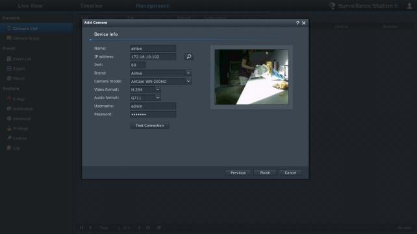Select Camera Group in the sidebar
The width and height of the screenshot is (417, 234).
[x=36, y=38]
